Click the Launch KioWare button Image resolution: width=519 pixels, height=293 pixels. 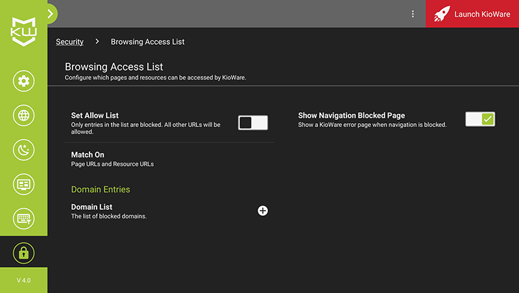pos(472,14)
